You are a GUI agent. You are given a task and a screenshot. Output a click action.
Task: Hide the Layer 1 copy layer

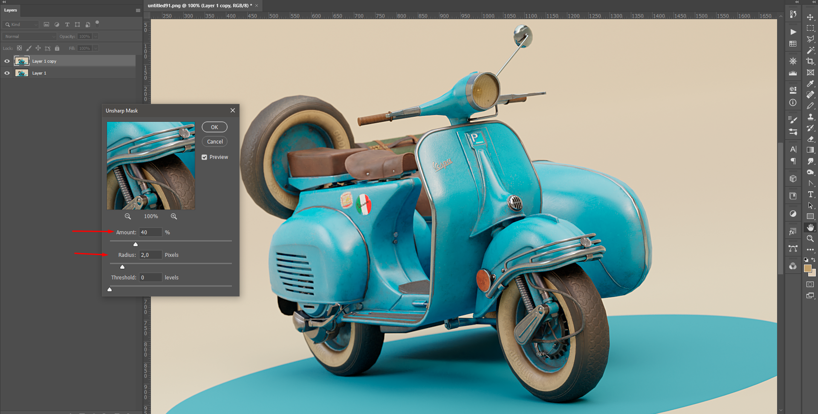pyautogui.click(x=6, y=61)
